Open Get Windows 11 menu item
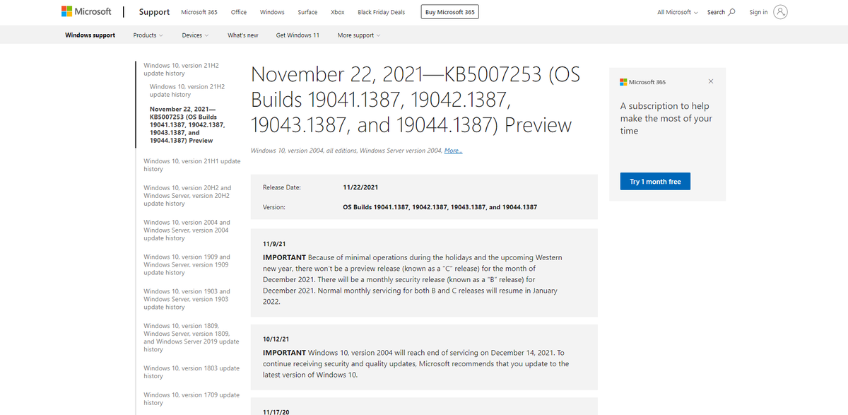848x415 pixels. pos(298,35)
